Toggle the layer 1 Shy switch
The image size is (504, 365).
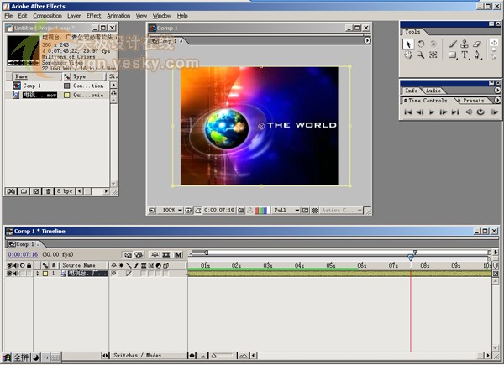tap(113, 274)
